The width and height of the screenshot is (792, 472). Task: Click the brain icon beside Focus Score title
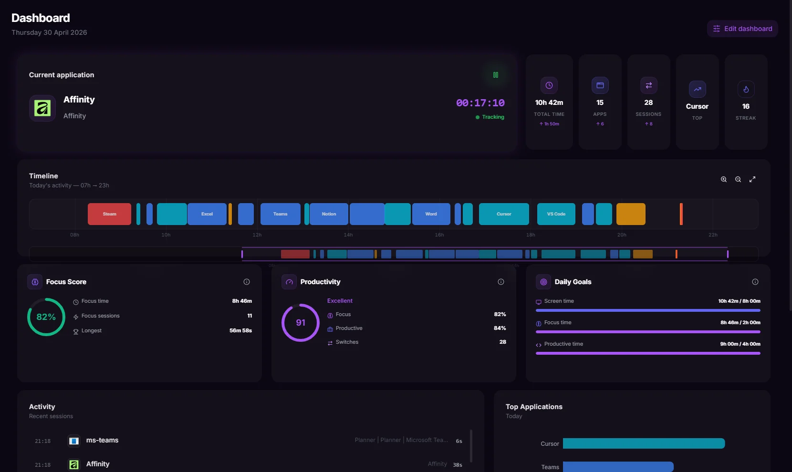tap(35, 282)
